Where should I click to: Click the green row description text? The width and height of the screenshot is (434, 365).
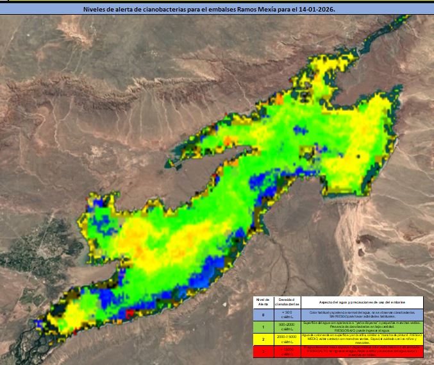click(x=358, y=326)
